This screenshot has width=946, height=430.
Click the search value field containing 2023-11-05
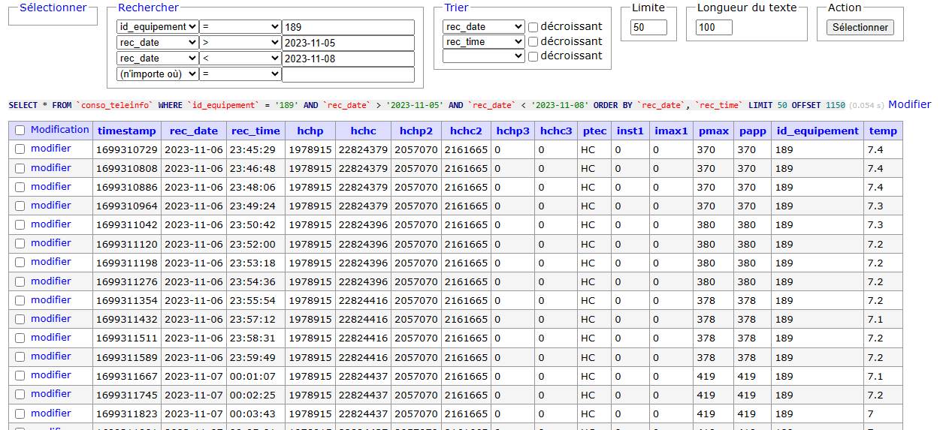(x=348, y=43)
